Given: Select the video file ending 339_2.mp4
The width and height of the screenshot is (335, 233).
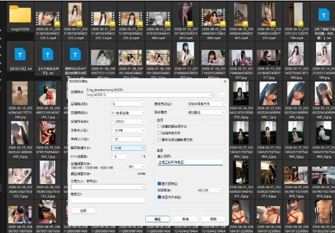Looking at the screenshot, I should pos(75,15).
